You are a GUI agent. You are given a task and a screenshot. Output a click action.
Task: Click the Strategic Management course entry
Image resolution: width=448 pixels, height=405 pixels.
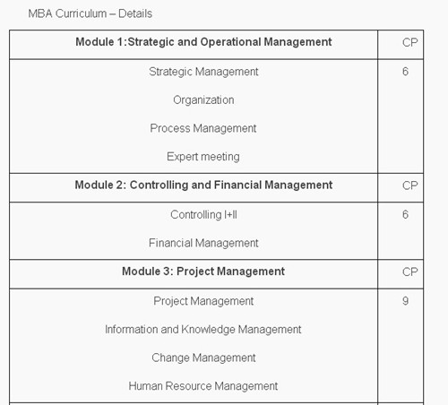tap(203, 72)
